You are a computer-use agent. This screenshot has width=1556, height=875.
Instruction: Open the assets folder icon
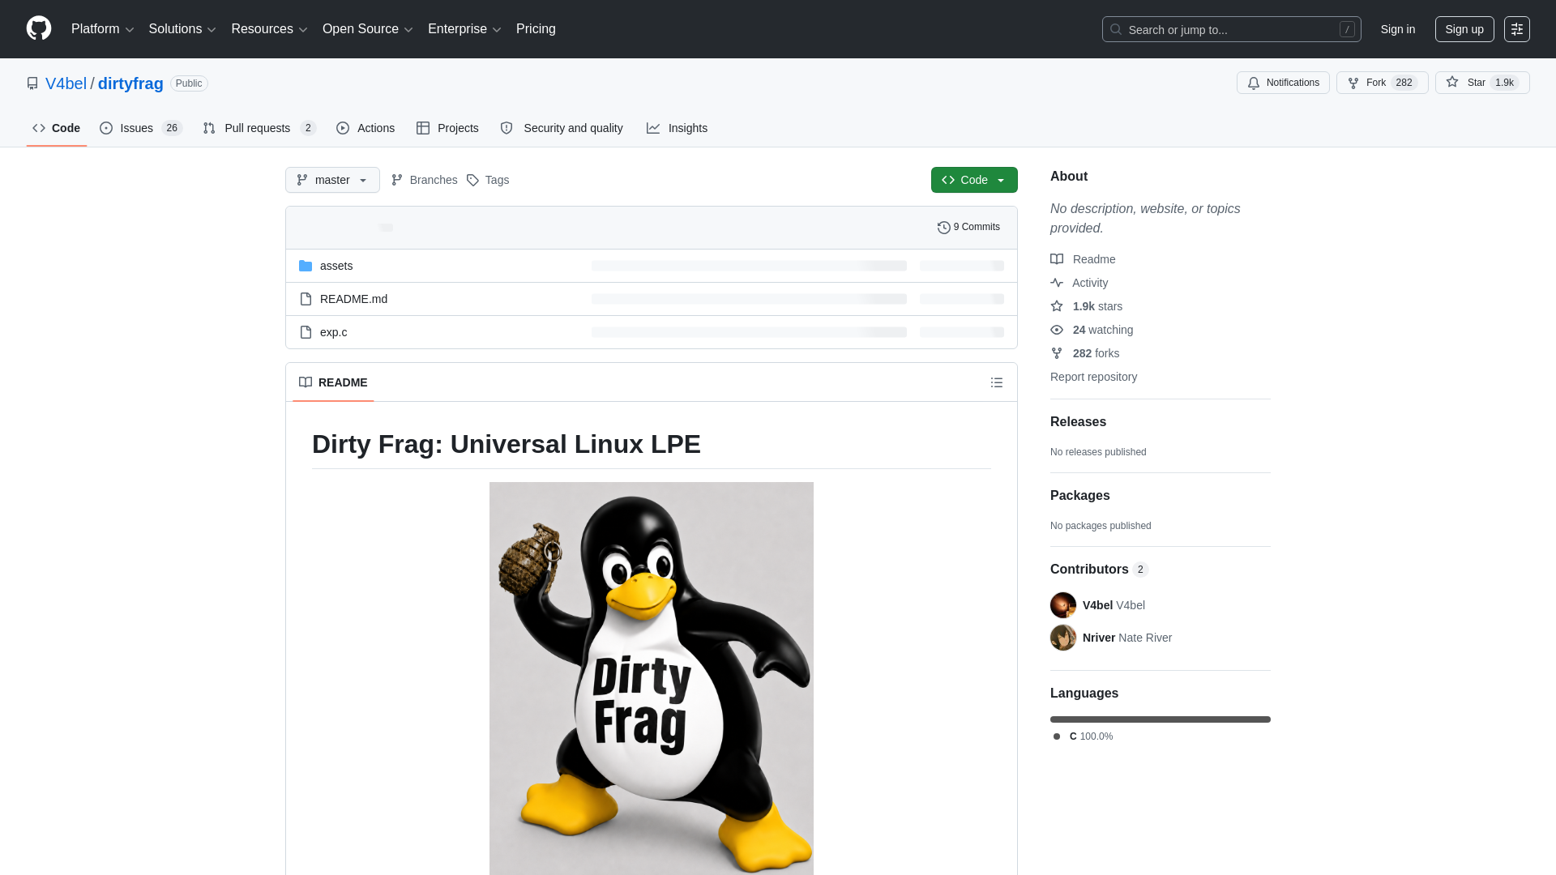pos(306,266)
